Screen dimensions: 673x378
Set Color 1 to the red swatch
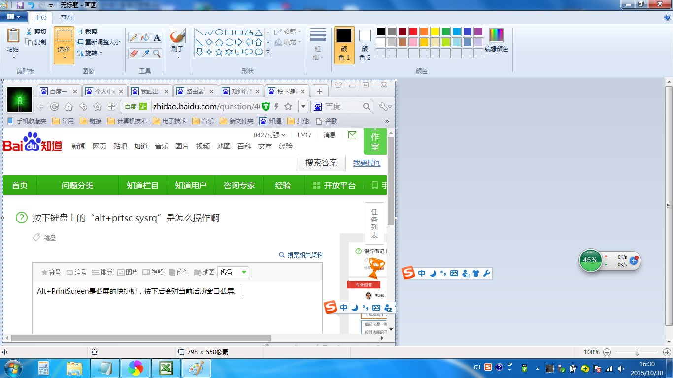click(x=413, y=31)
